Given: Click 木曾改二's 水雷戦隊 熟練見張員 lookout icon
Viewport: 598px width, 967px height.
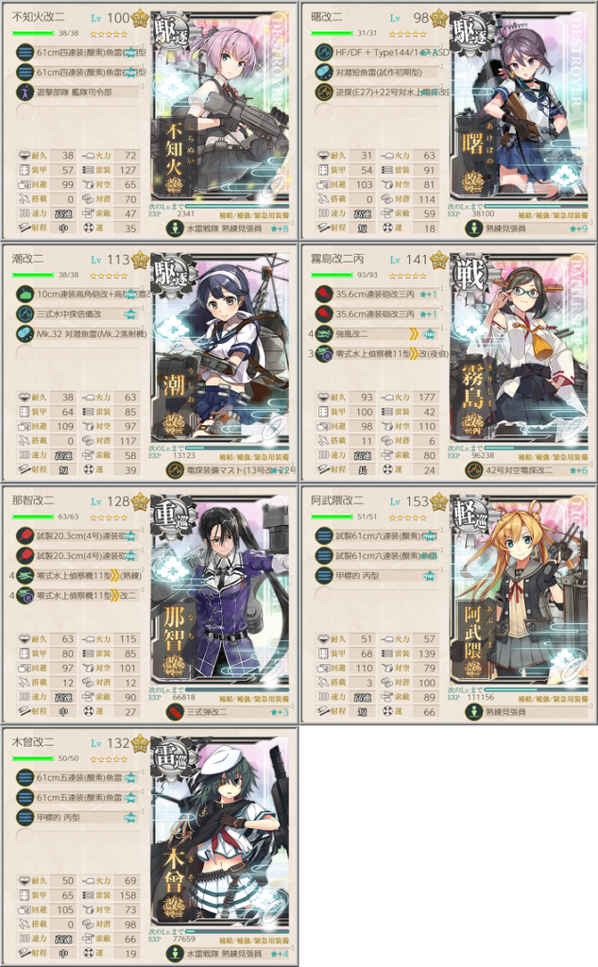Looking at the screenshot, I should pyautogui.click(x=176, y=954).
